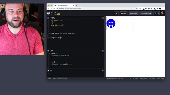Open a new browser tab

pyautogui.click(x=76, y=6)
